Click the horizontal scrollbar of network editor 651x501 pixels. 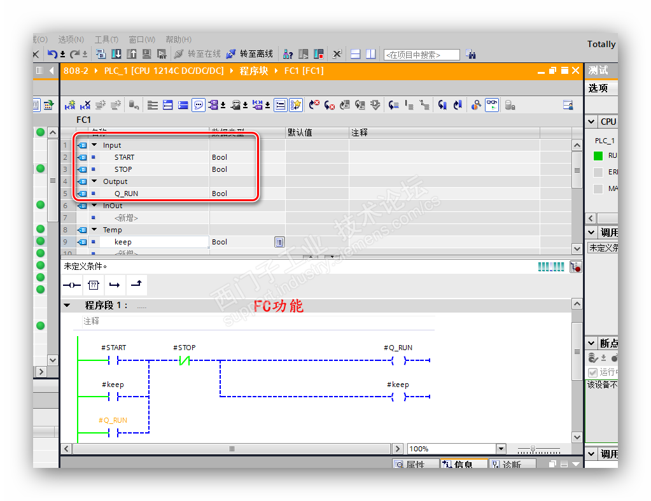232,449
